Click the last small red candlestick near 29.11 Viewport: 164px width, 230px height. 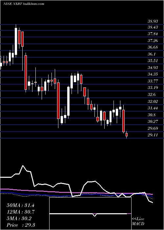pos(127,135)
